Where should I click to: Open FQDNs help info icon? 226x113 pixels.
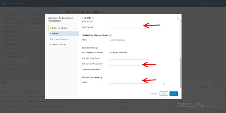[x=93, y=18]
